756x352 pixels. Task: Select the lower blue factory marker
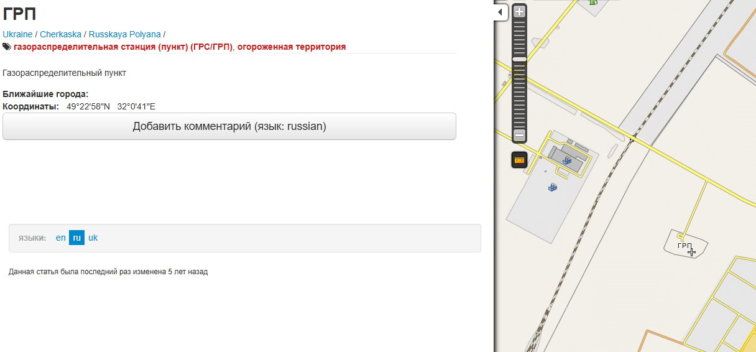552,187
